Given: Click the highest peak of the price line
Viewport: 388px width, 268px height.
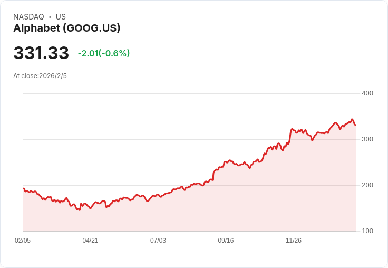Looking at the screenshot, I should pyautogui.click(x=352, y=120).
